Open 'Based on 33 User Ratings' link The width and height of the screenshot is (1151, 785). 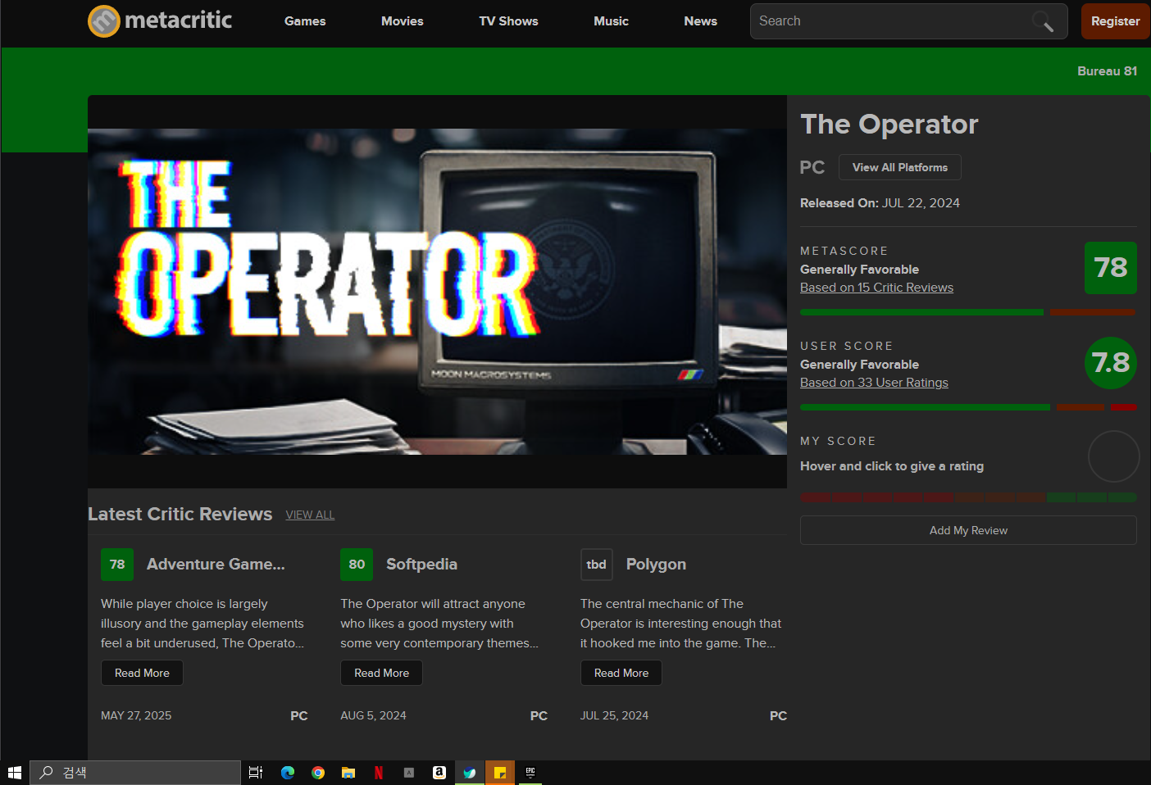(x=874, y=383)
